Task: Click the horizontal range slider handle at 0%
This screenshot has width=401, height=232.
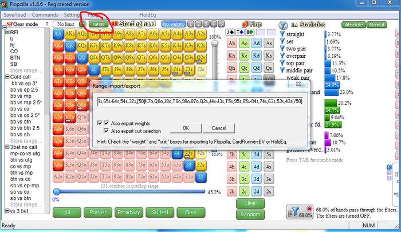Action: (x=57, y=191)
